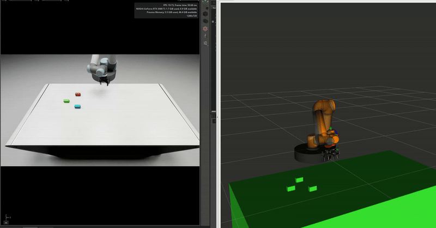Select the red cube on the table
The width and height of the screenshot is (436, 228).
tap(78, 95)
